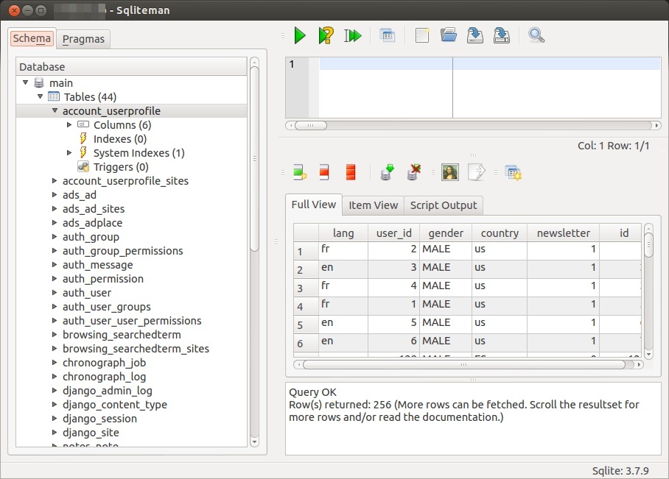
Task: Select browsing_searchedterm_sites table
Action: coord(136,349)
